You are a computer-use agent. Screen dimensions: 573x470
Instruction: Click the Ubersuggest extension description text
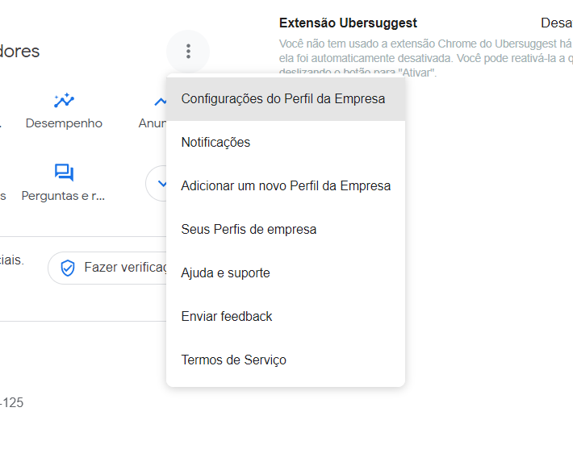426,58
